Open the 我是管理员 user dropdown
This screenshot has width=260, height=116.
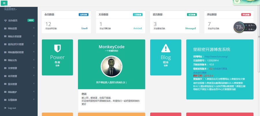[10, 10]
